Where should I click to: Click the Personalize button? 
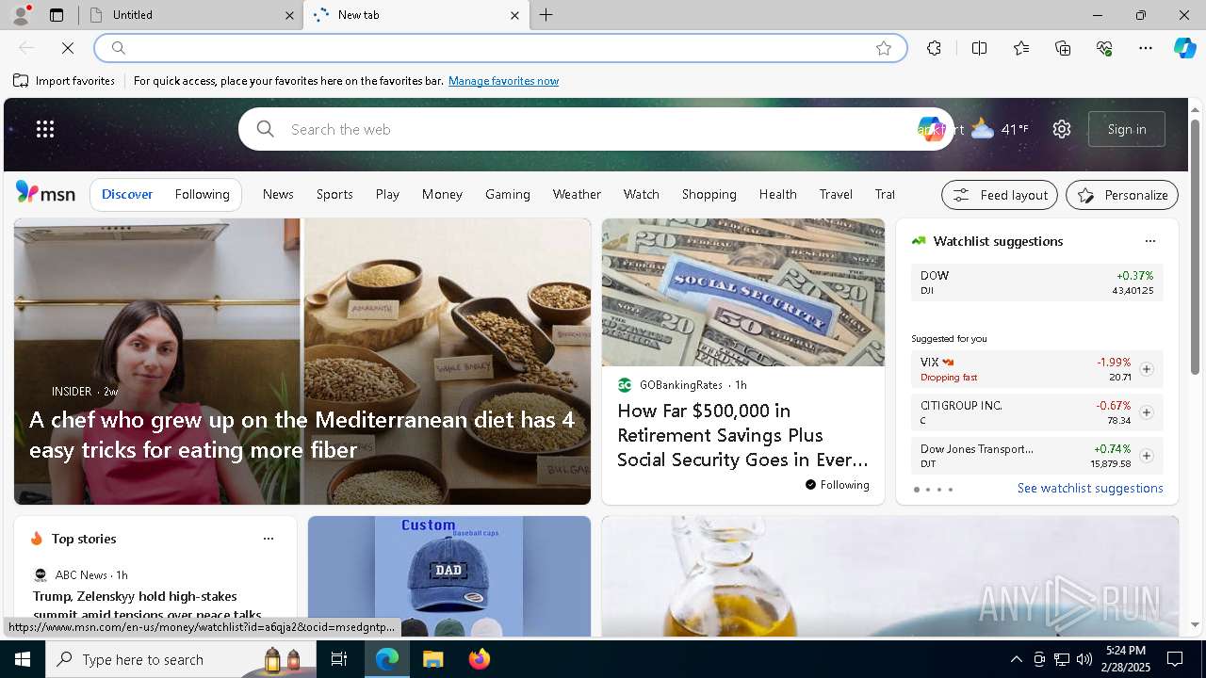point(1122,195)
